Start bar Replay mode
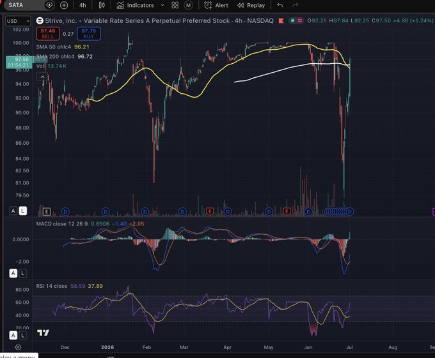The width and height of the screenshot is (435, 358). click(x=251, y=5)
